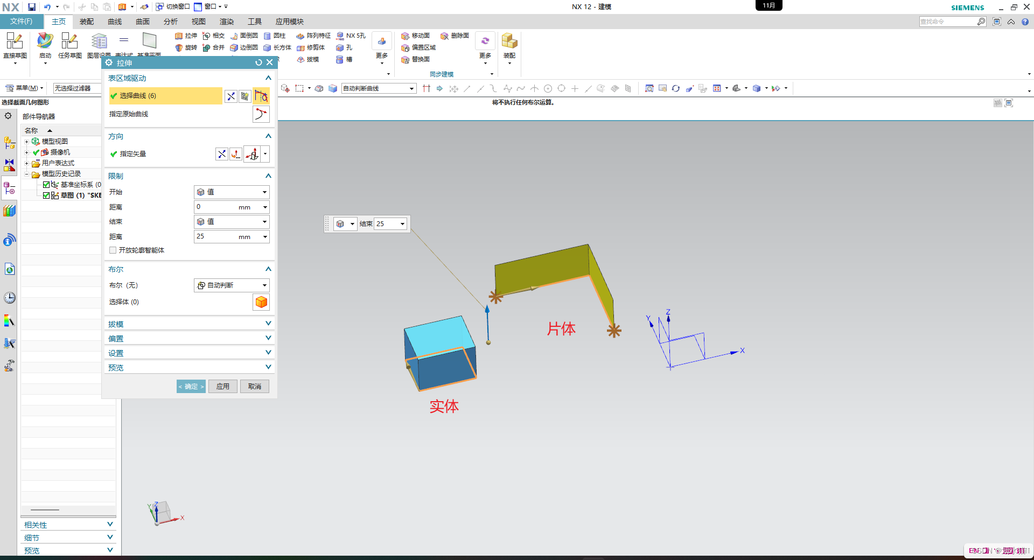Expand the 拔模 section

190,324
